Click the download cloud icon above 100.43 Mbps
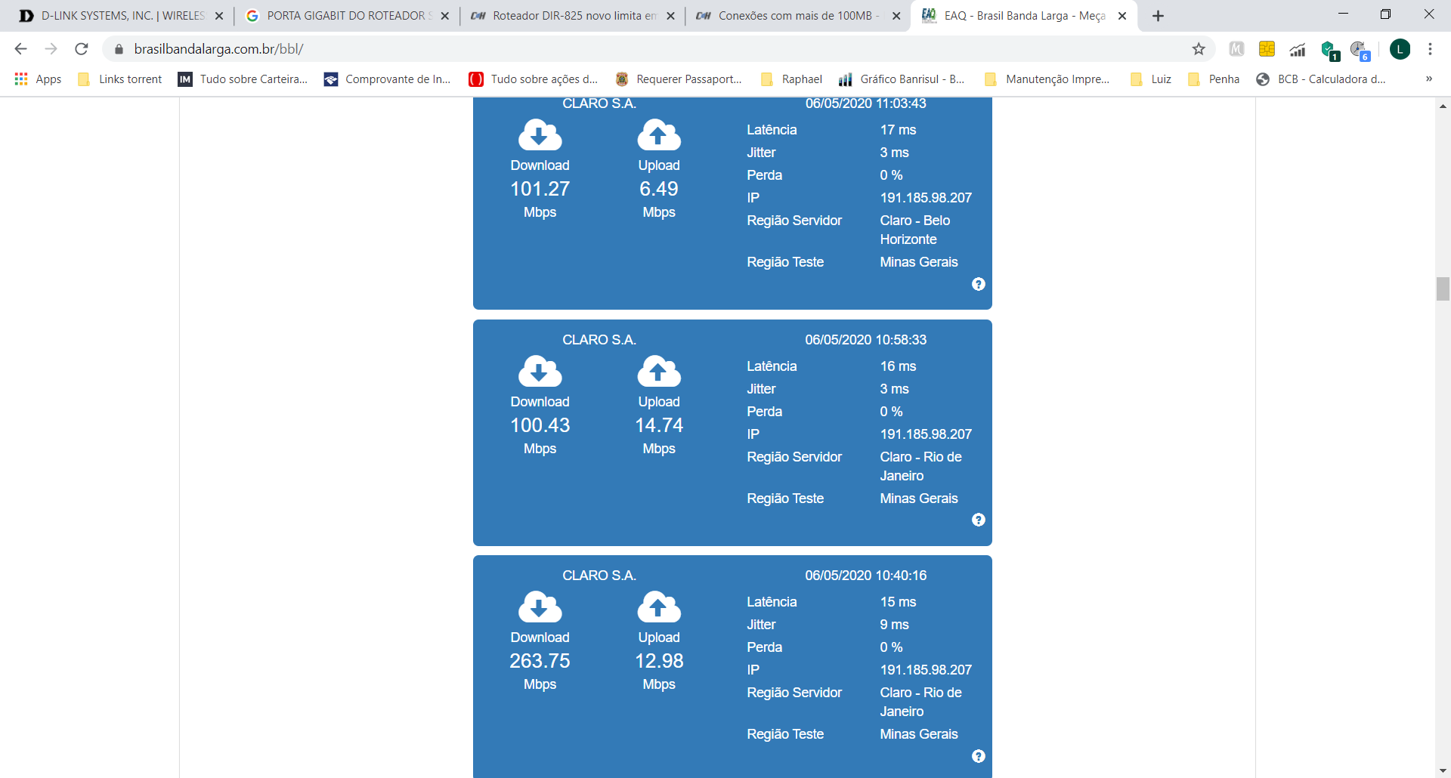1451x778 pixels. (540, 372)
